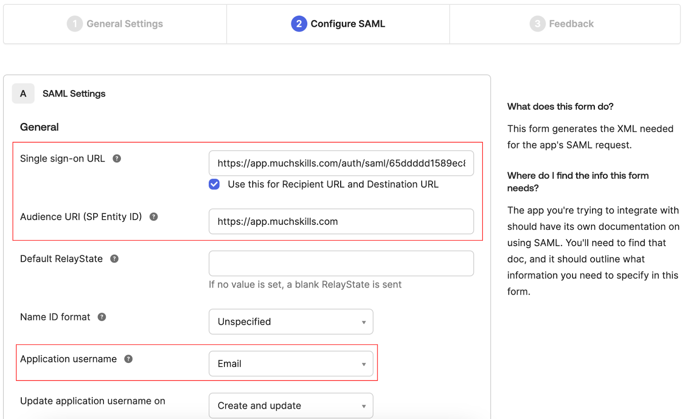Select the Configure SAML step tab

click(338, 24)
